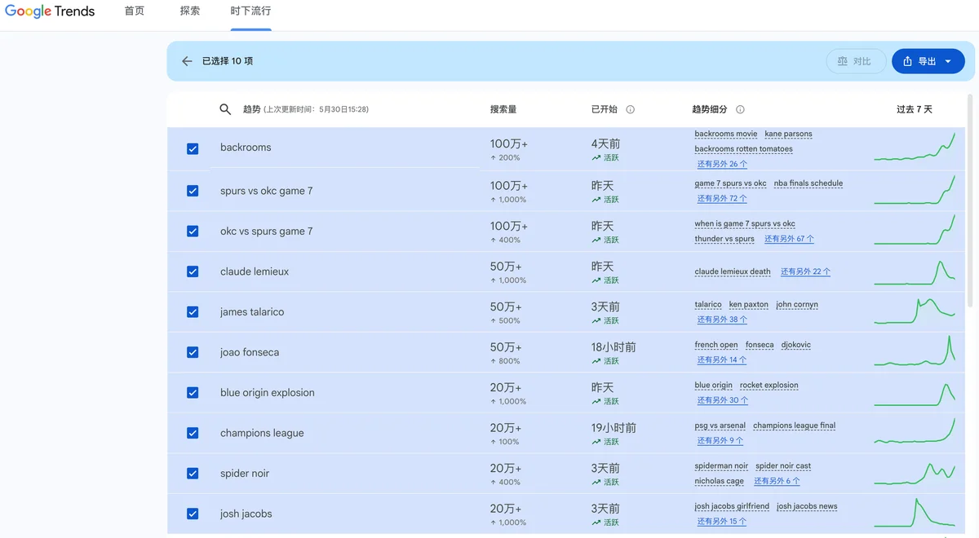Go to the 探索 tab
Viewport: 979px width, 538px height.
click(x=190, y=11)
